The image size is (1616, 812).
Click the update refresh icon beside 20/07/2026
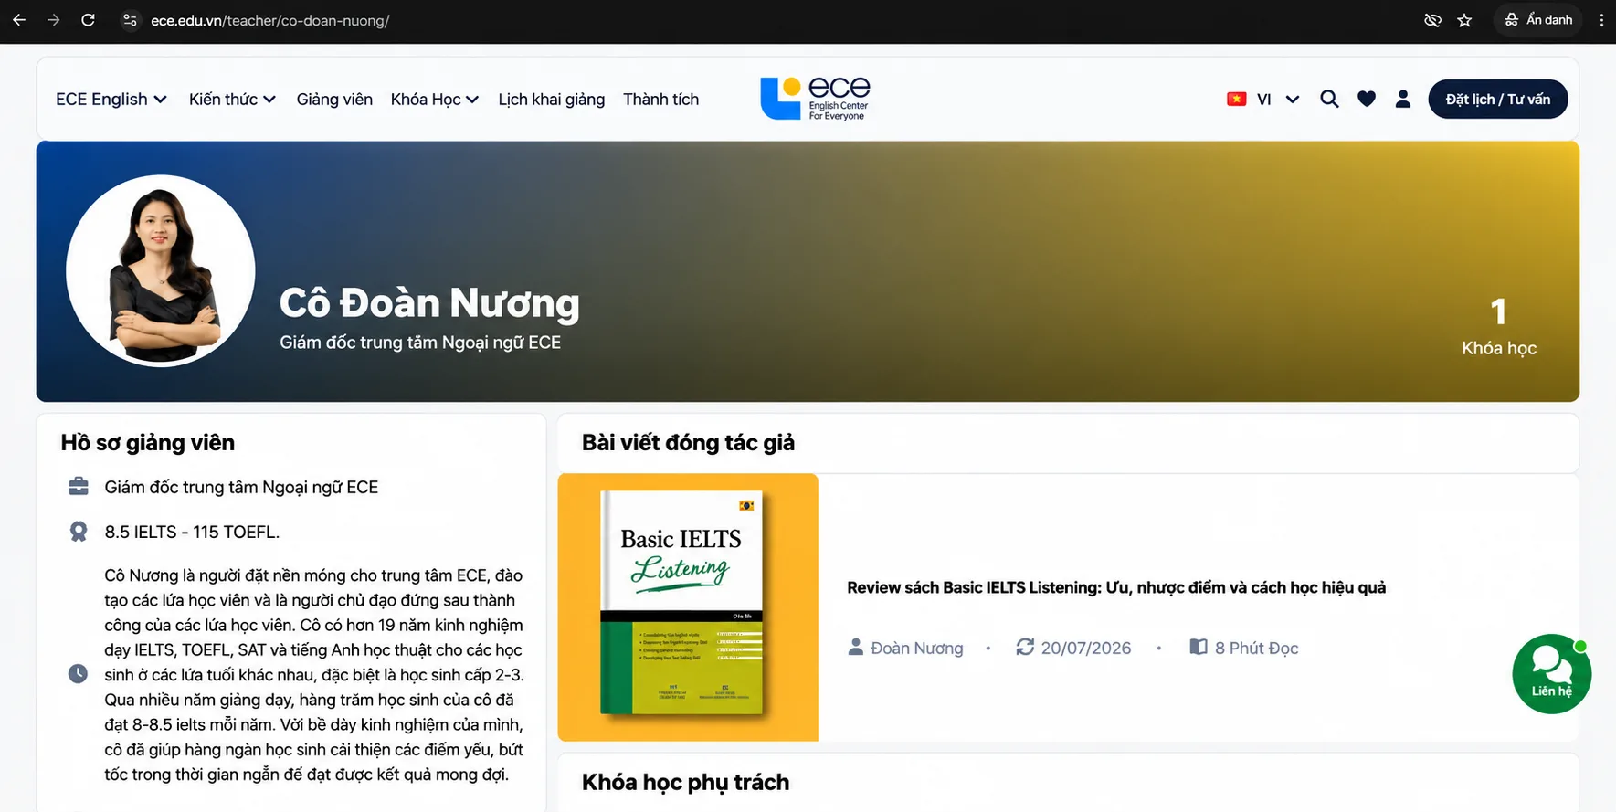click(1025, 647)
